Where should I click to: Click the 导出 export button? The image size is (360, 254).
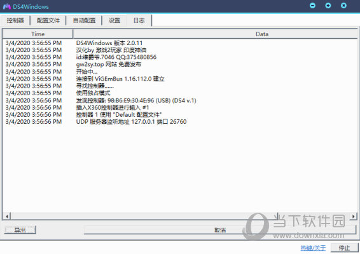[x=20, y=230]
